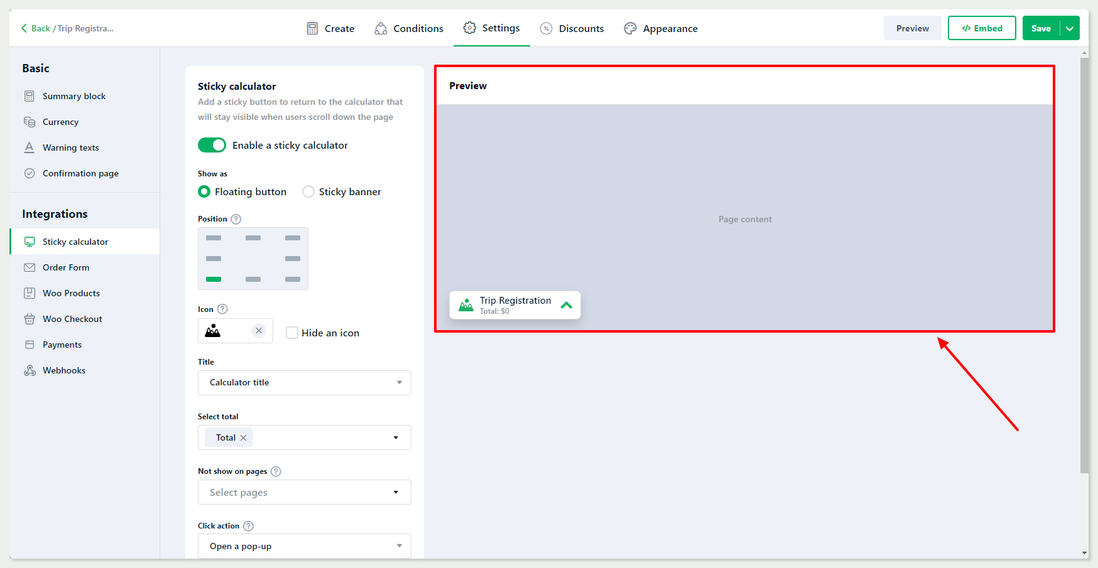Disable the sticky calculator toggle
The height and width of the screenshot is (568, 1098).
point(212,145)
